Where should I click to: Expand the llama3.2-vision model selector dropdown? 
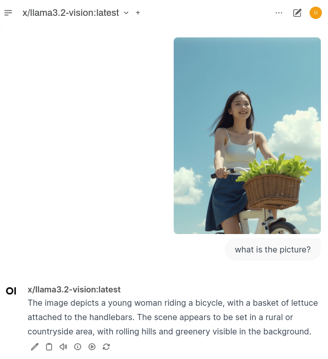tap(76, 13)
